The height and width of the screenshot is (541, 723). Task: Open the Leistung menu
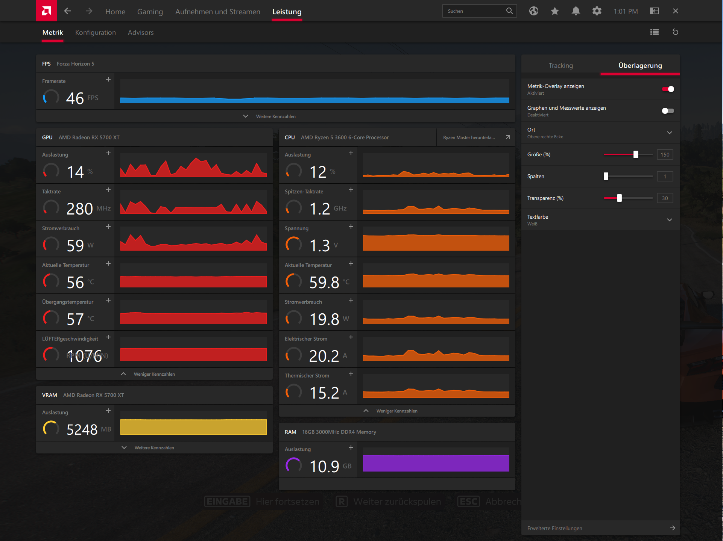coord(287,12)
